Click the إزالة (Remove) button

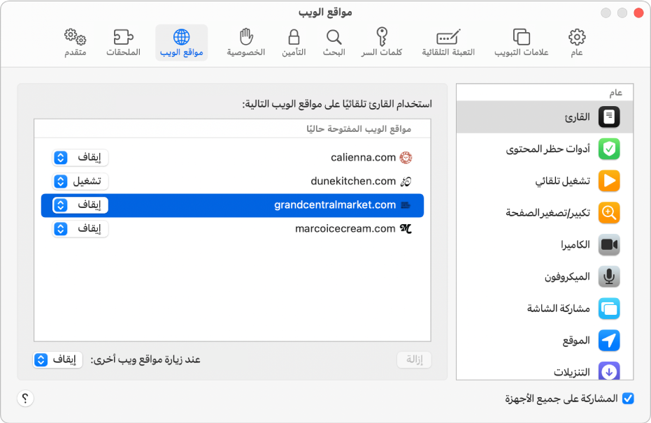pyautogui.click(x=414, y=359)
